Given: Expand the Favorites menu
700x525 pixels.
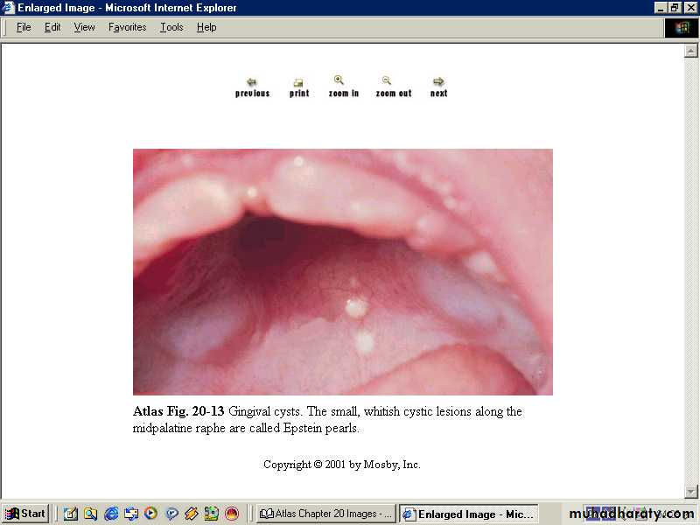Looking at the screenshot, I should (x=127, y=27).
